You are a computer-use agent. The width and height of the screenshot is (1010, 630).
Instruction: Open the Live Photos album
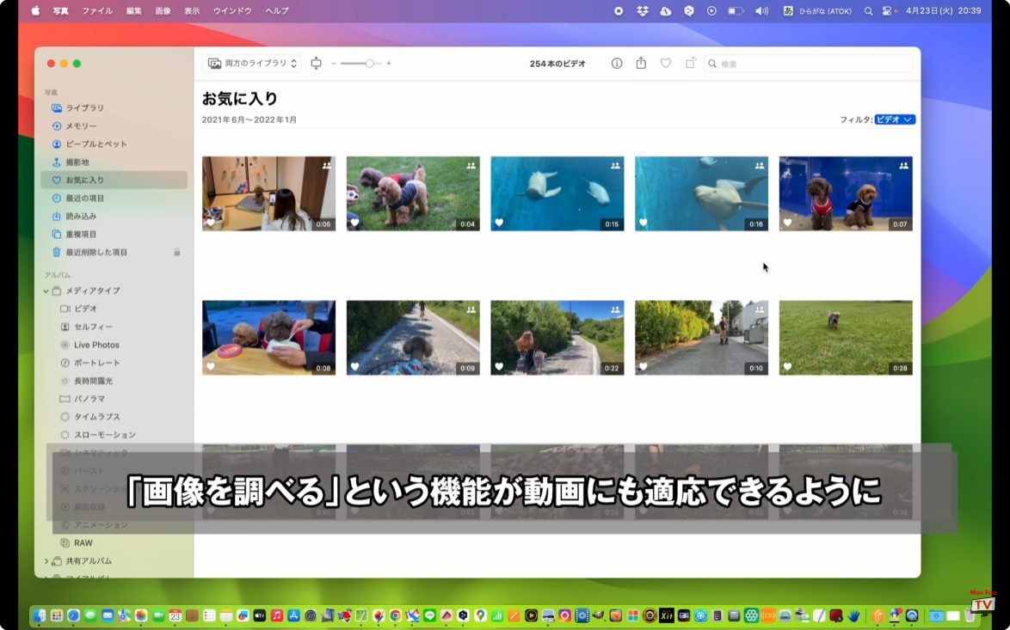(114, 345)
